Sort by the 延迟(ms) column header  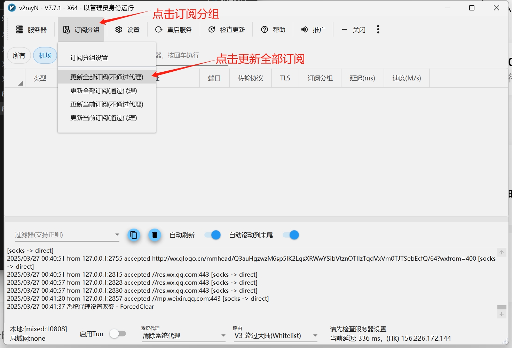click(x=362, y=78)
